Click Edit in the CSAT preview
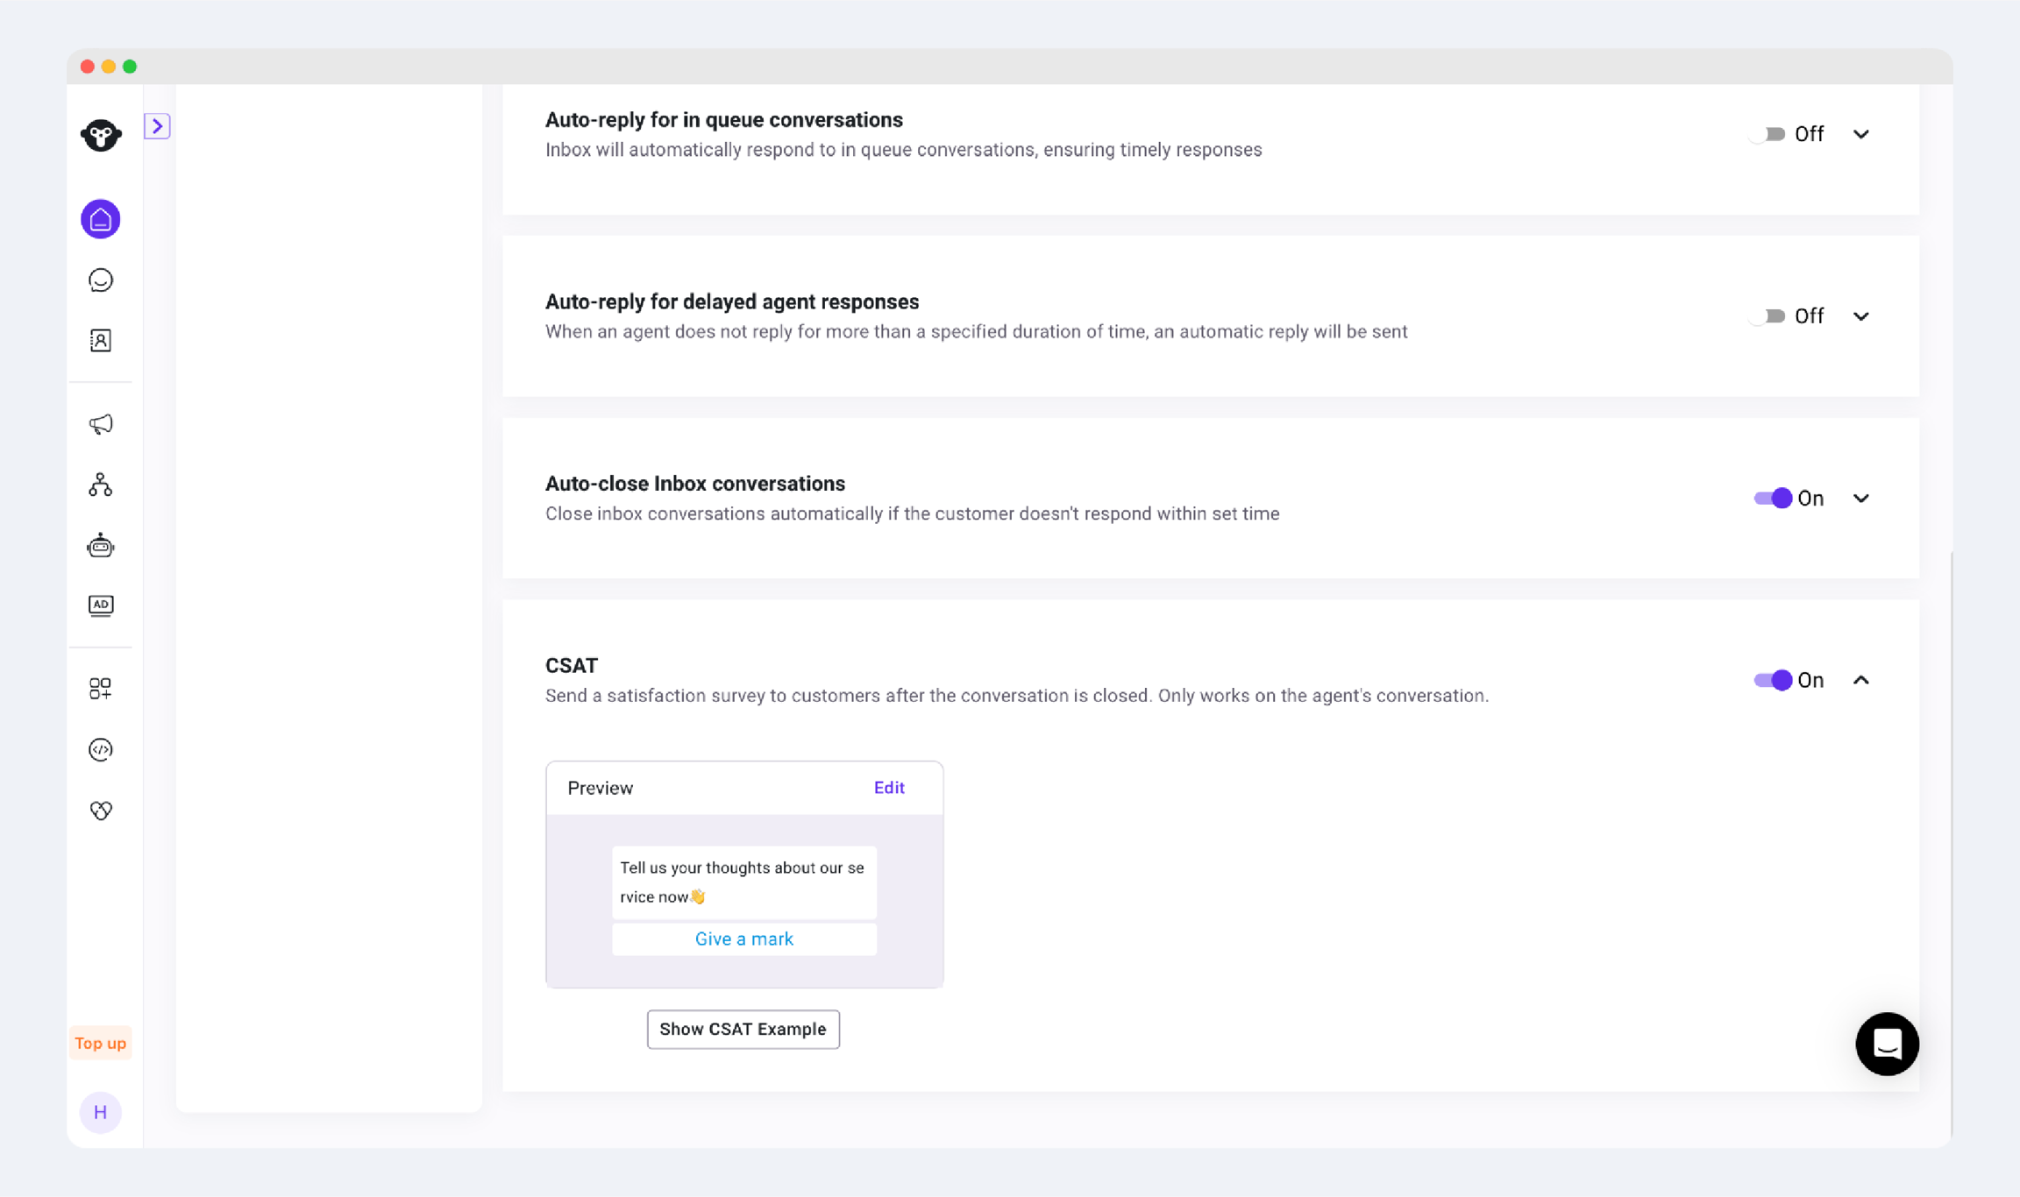Image resolution: width=2020 pixels, height=1197 pixels. click(888, 788)
